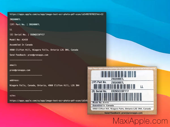Select the 'Z0QX0007L' line below the URL
Image resolution: width=170 pixels, height=127 pixels.
[15, 19]
